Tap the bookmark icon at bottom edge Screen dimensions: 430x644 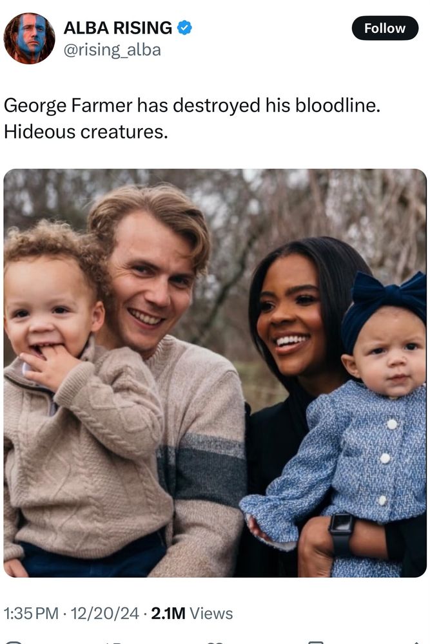(x=316, y=642)
